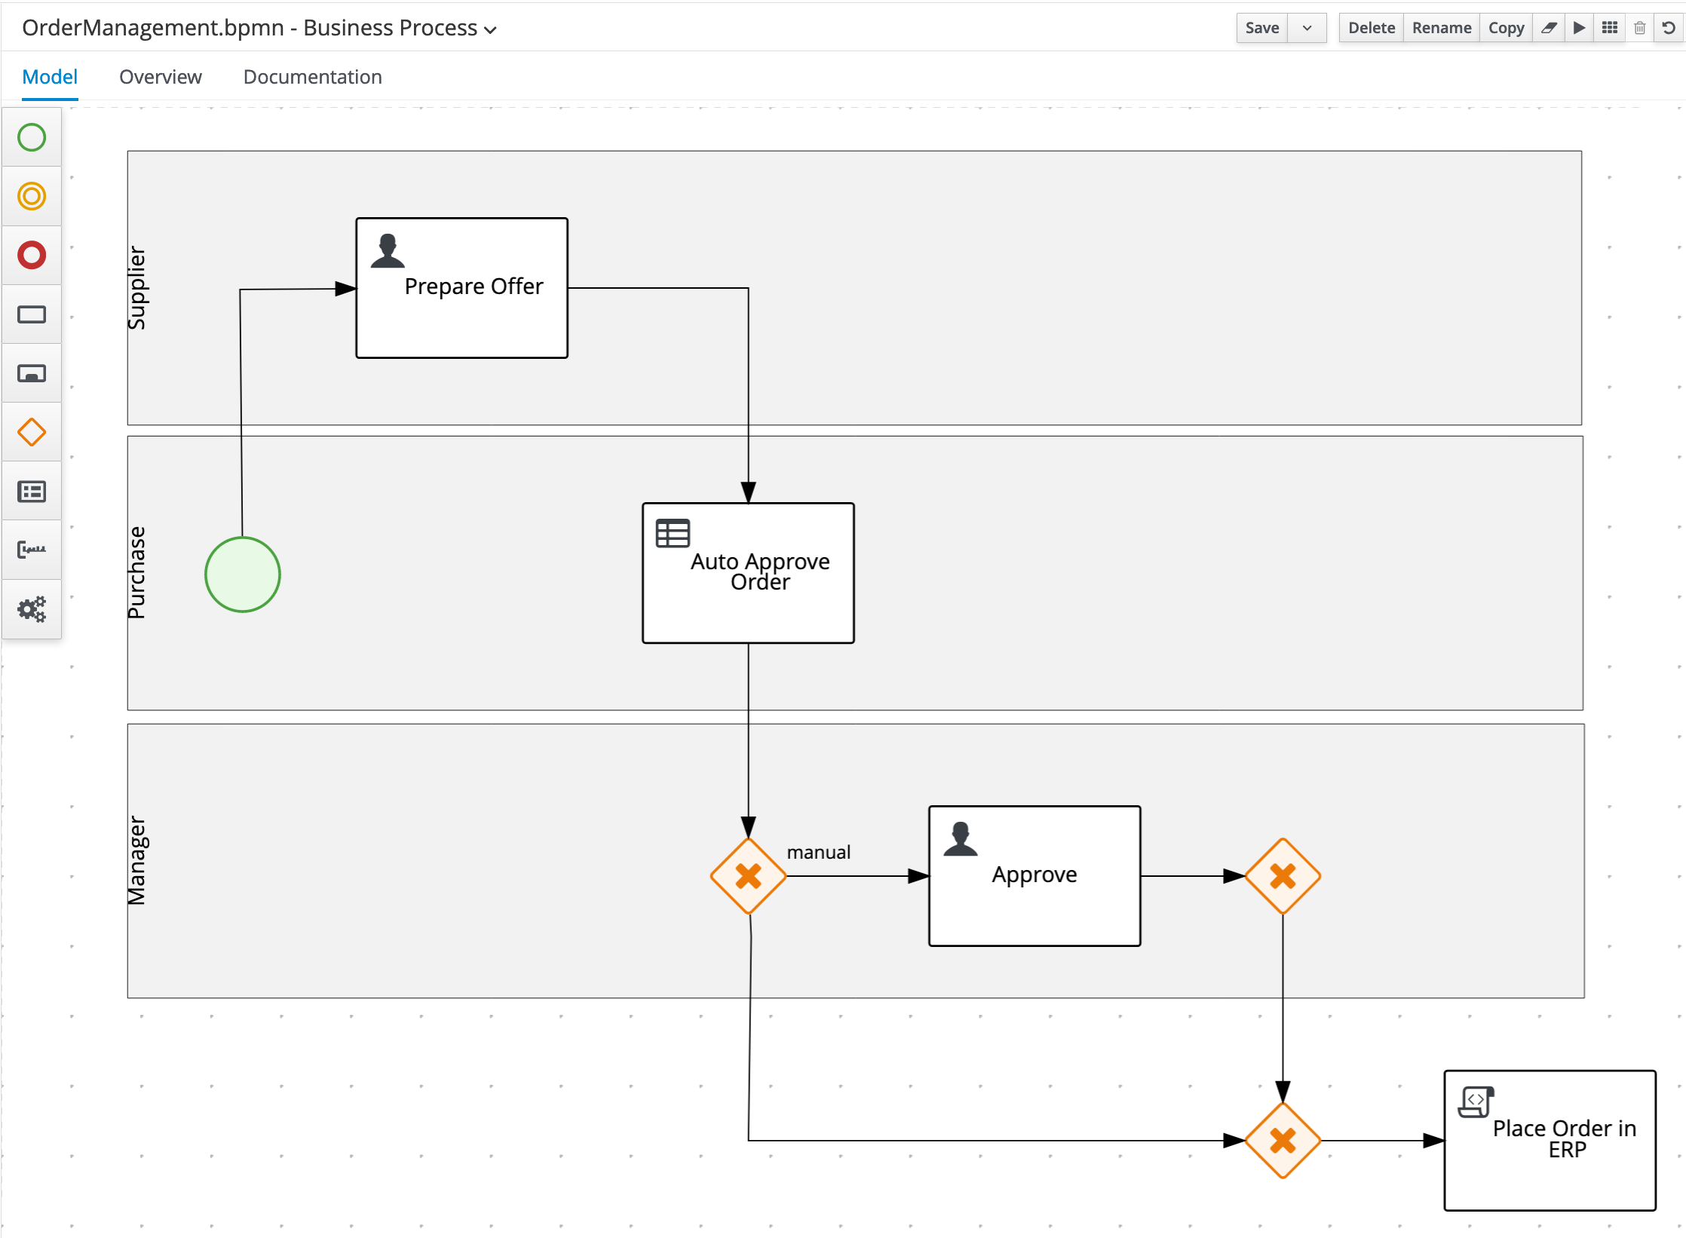1686x1238 pixels.
Task: Switch to the Model tab
Action: (50, 77)
